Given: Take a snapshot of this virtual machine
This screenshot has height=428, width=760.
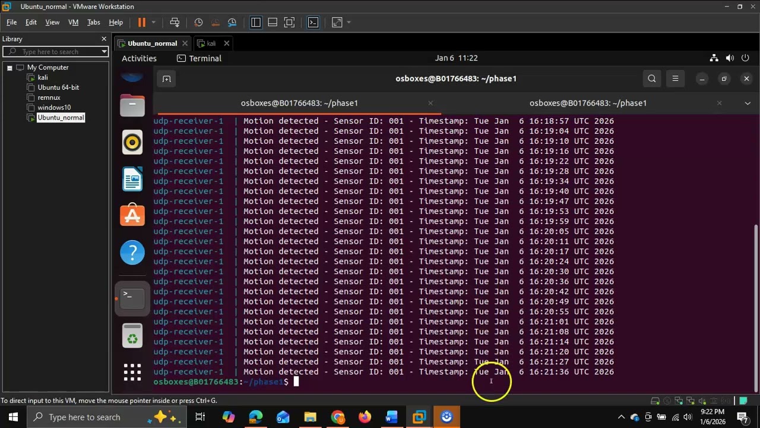Looking at the screenshot, I should [198, 23].
